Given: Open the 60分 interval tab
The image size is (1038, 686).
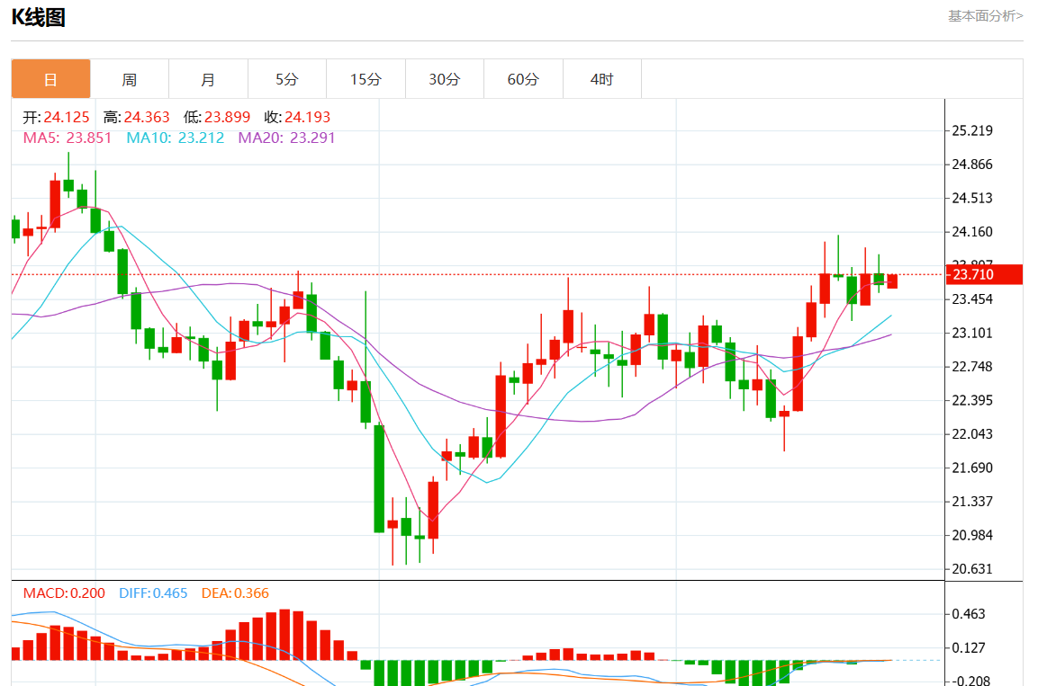Looking at the screenshot, I should tap(524, 79).
